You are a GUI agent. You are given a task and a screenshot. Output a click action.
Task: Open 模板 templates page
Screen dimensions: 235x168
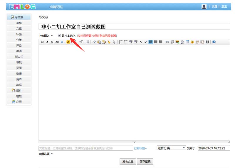tap(19, 96)
